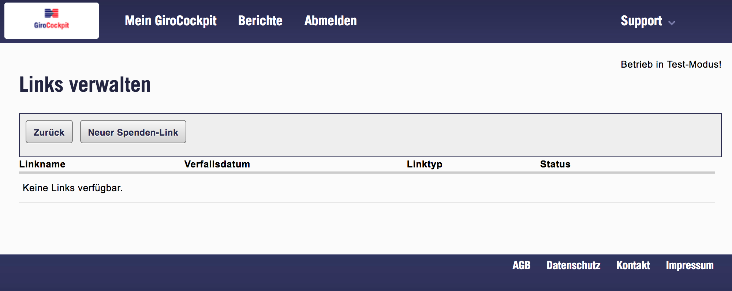732x291 pixels.
Task: Visit the Impressum footer link
Action: (x=690, y=265)
